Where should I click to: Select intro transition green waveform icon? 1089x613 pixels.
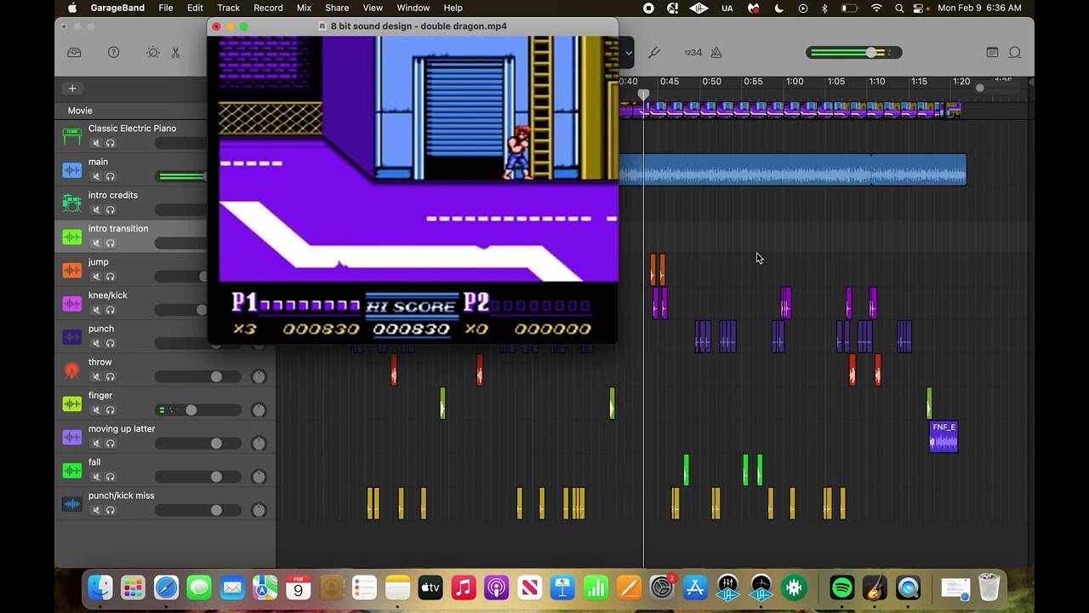[x=72, y=236]
